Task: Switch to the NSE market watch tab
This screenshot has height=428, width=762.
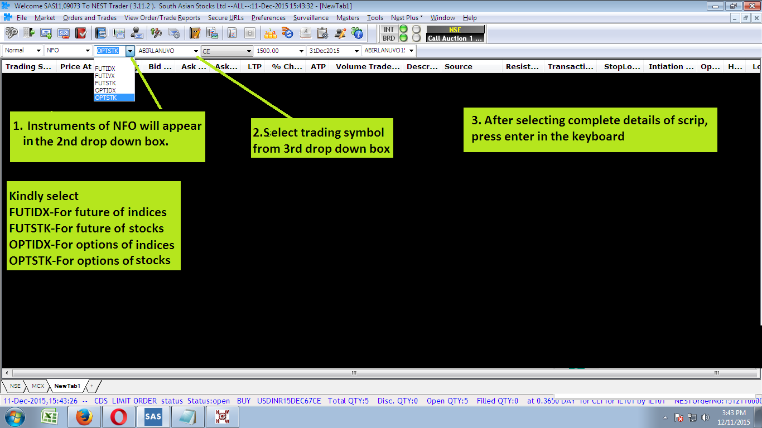Action: pos(15,386)
